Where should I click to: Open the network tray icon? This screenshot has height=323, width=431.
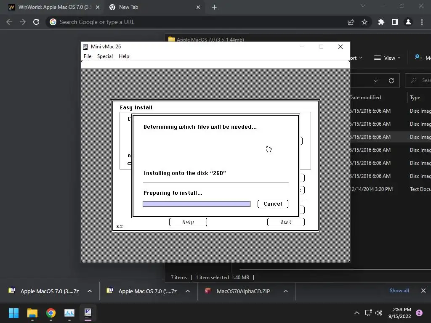pos(368,313)
